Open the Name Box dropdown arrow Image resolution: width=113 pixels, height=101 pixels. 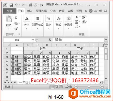pyautogui.click(x=33, y=40)
